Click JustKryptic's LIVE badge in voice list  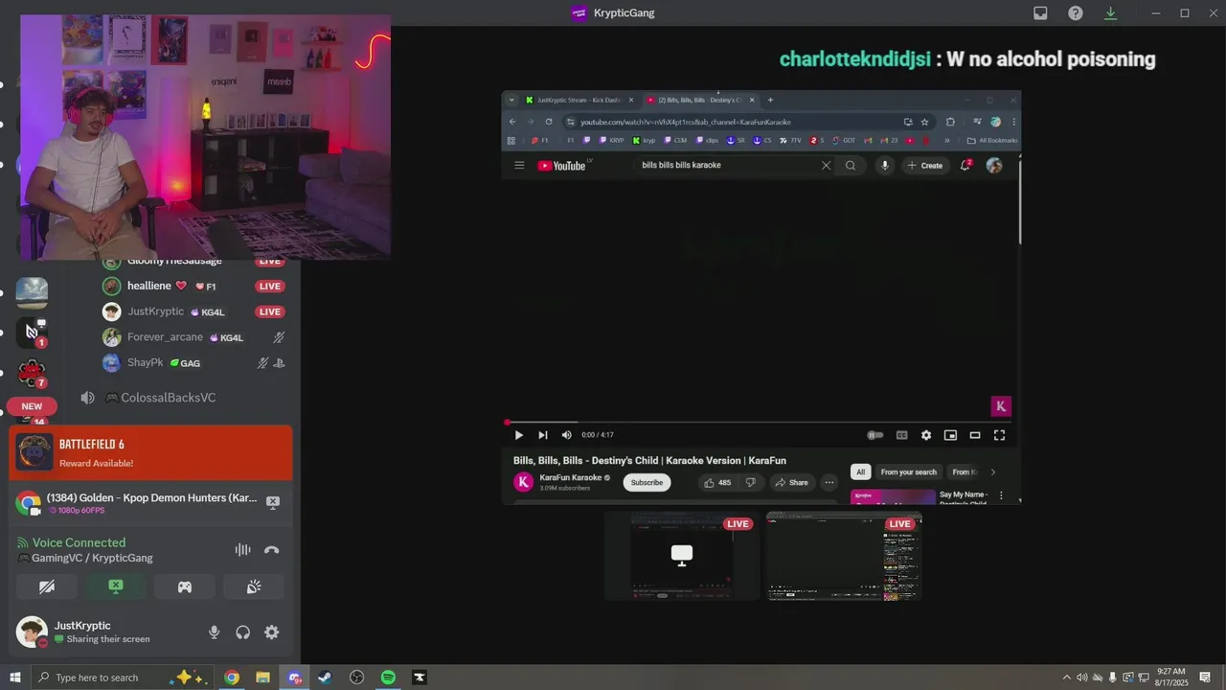pos(270,311)
